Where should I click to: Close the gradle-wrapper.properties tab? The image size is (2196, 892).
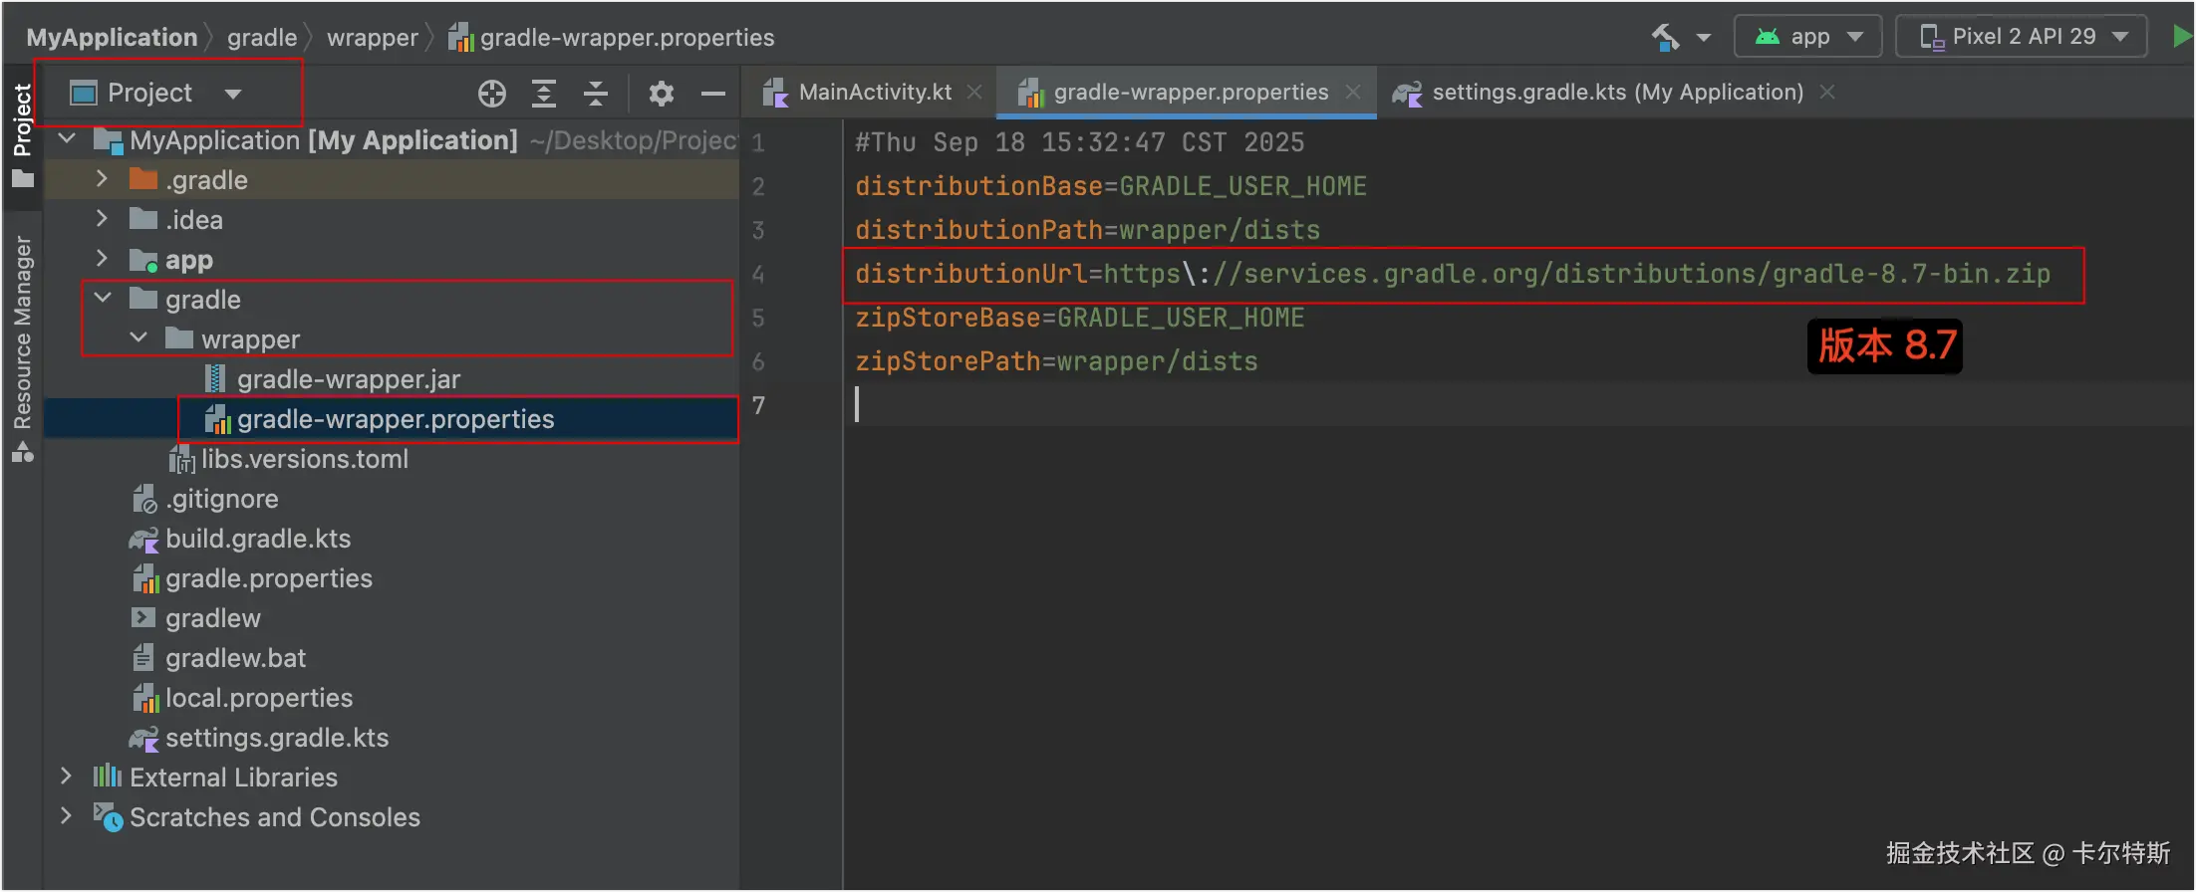1353,92
